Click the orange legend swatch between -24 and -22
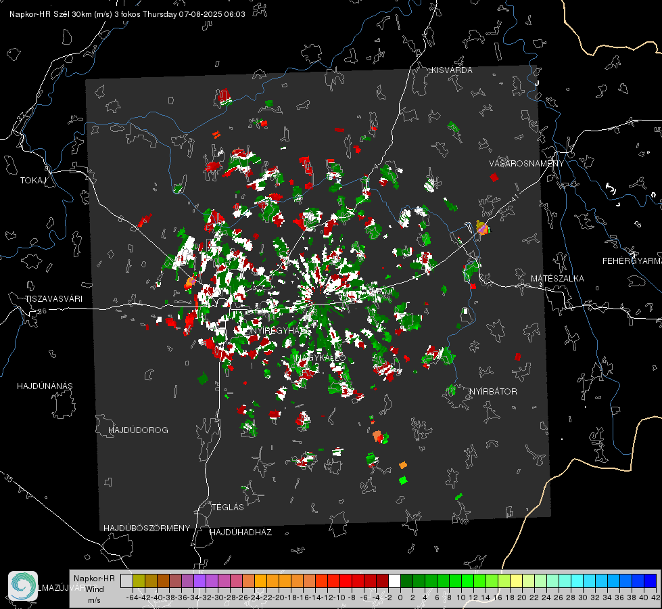The height and width of the screenshot is (609, 662). tap(260, 581)
